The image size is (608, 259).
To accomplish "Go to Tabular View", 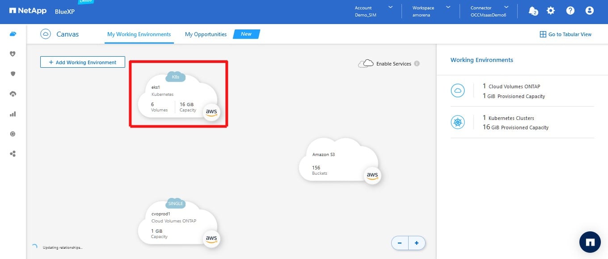I will point(566,34).
